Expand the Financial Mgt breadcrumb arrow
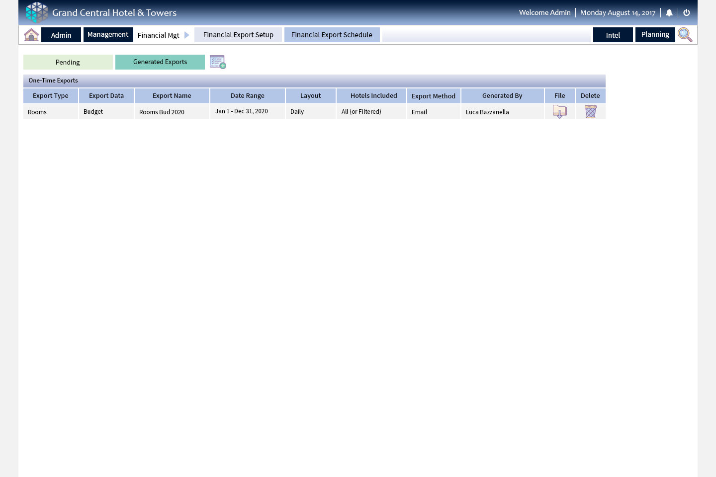 click(187, 35)
